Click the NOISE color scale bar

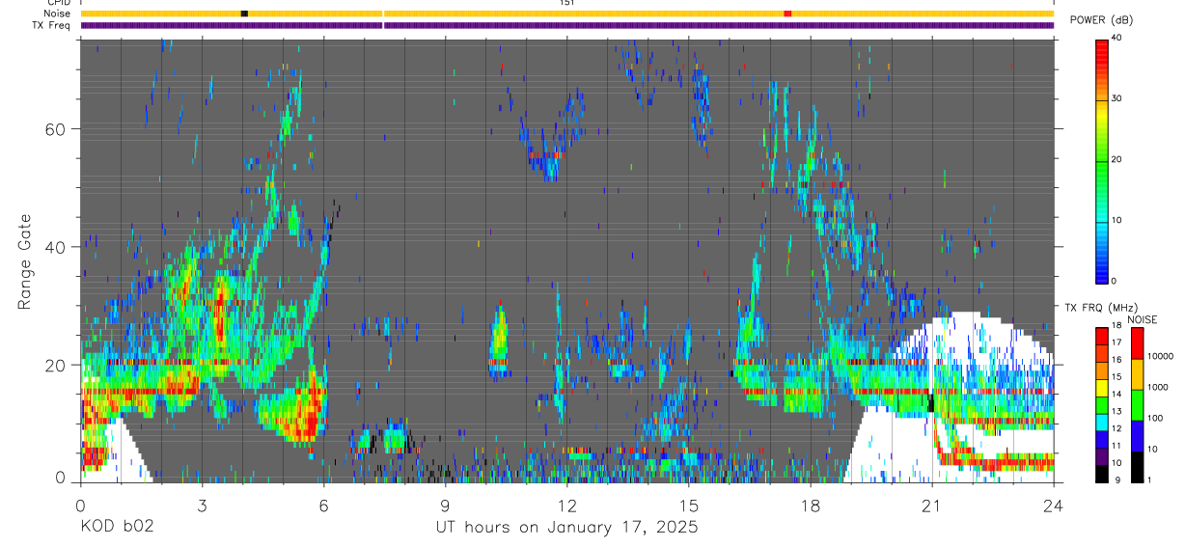coord(1136,404)
